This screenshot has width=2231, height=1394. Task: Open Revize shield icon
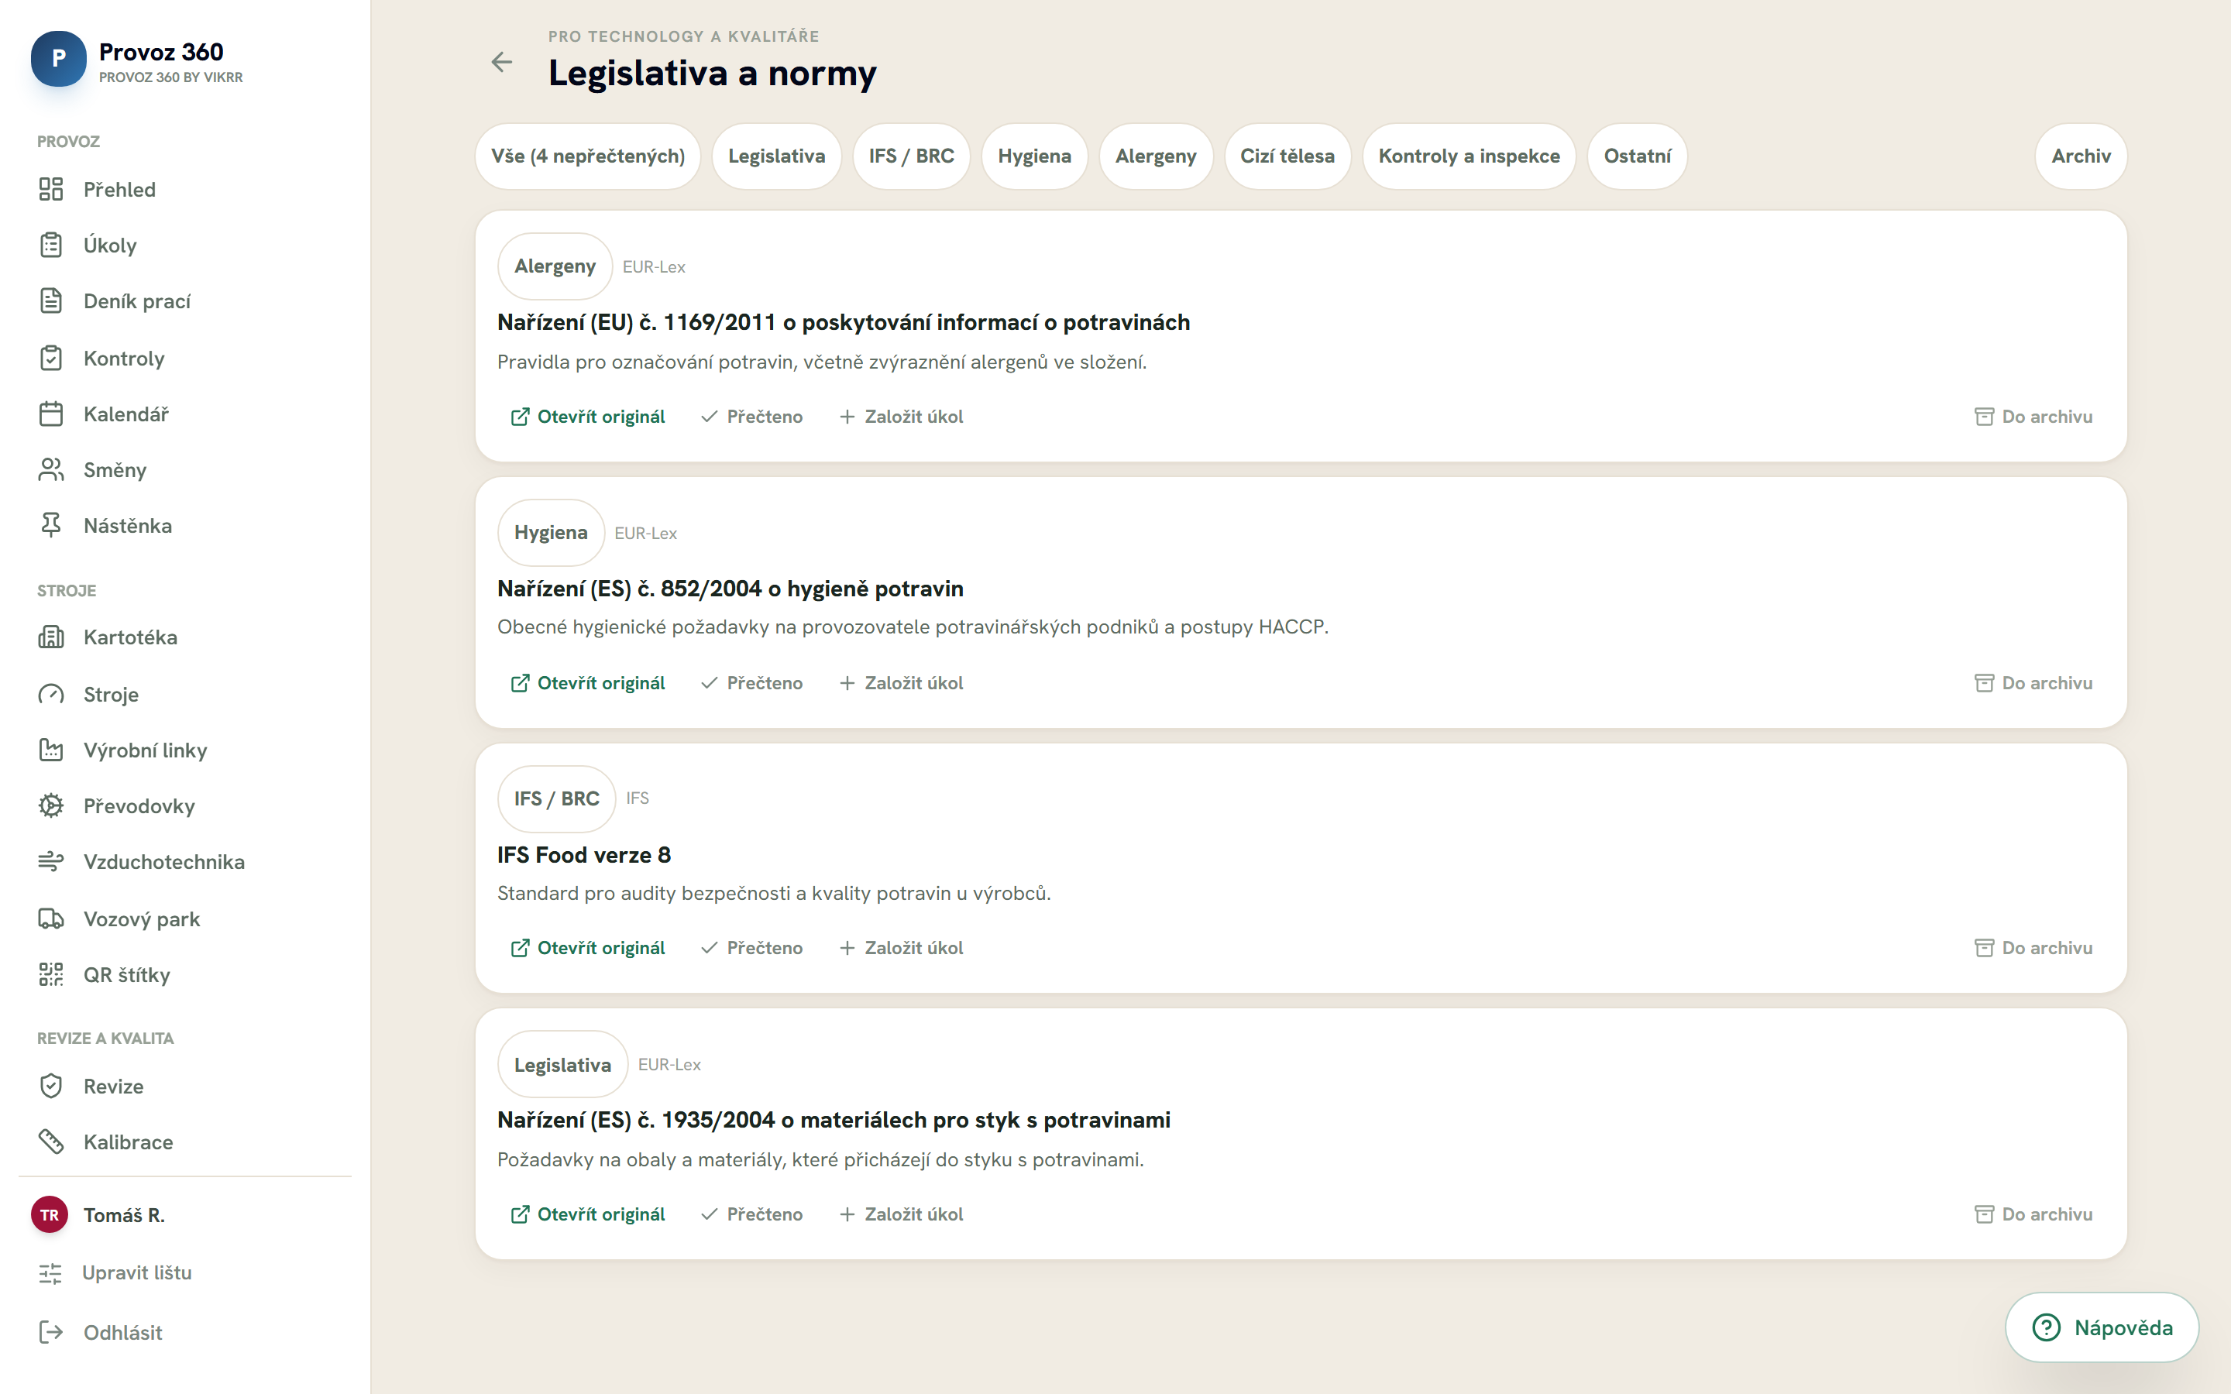click(50, 1086)
